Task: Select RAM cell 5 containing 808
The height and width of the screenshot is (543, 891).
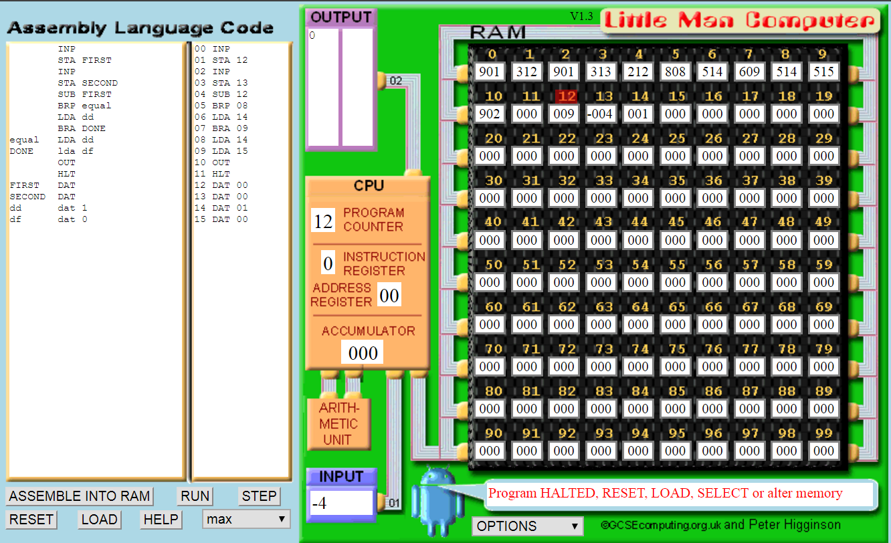Action: pyautogui.click(x=676, y=72)
